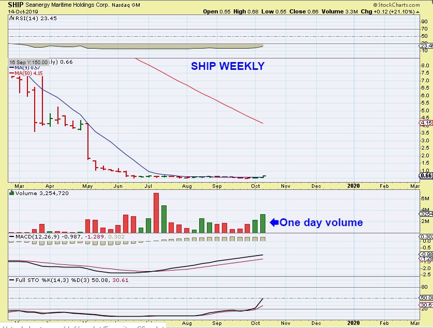The width and height of the screenshot is (433, 328).
Task: Click the 2020 label under the price panel
Action: click(353, 186)
